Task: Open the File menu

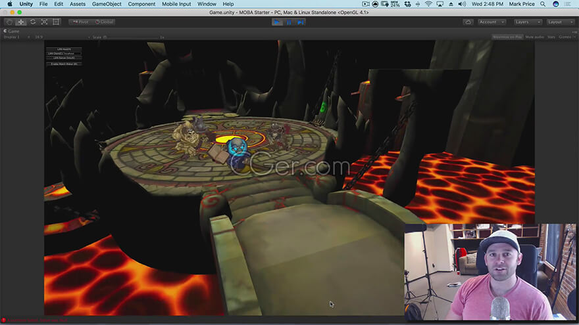Action: 43,4
